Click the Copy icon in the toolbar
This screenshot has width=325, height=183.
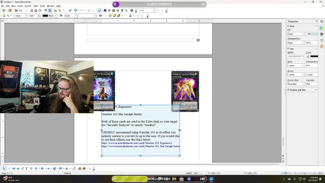point(59,10)
